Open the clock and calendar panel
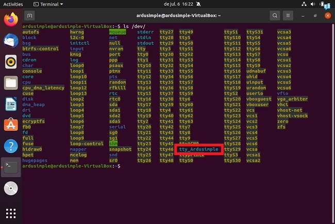The image size is (335, 224). pyautogui.click(x=167, y=4)
